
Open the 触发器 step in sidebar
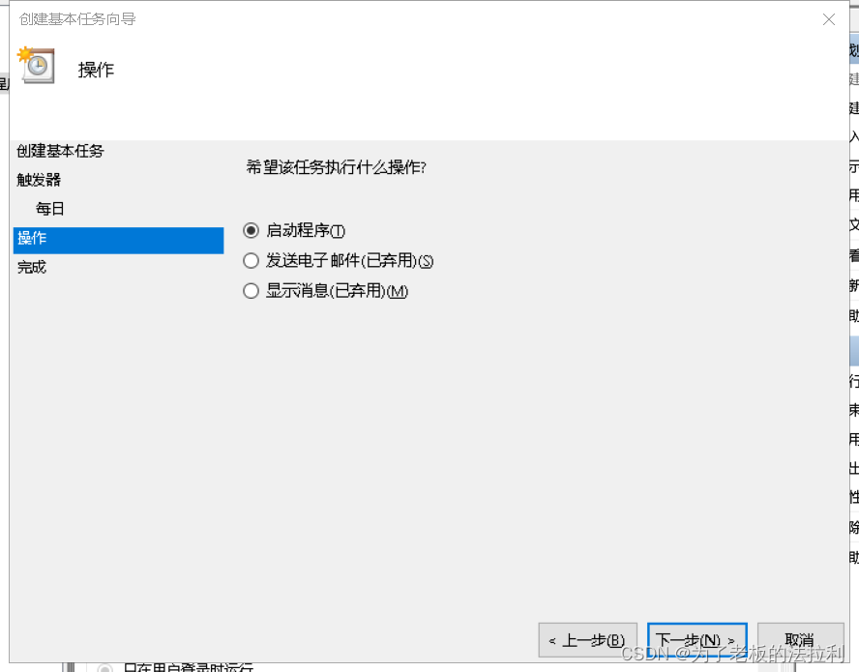point(39,180)
